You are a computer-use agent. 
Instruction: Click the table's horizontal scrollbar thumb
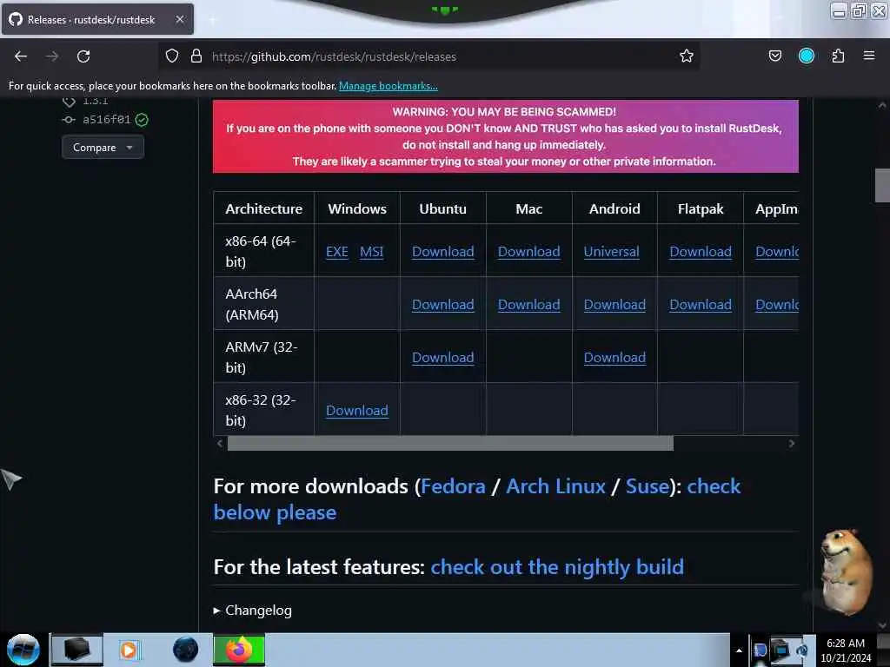(x=451, y=444)
